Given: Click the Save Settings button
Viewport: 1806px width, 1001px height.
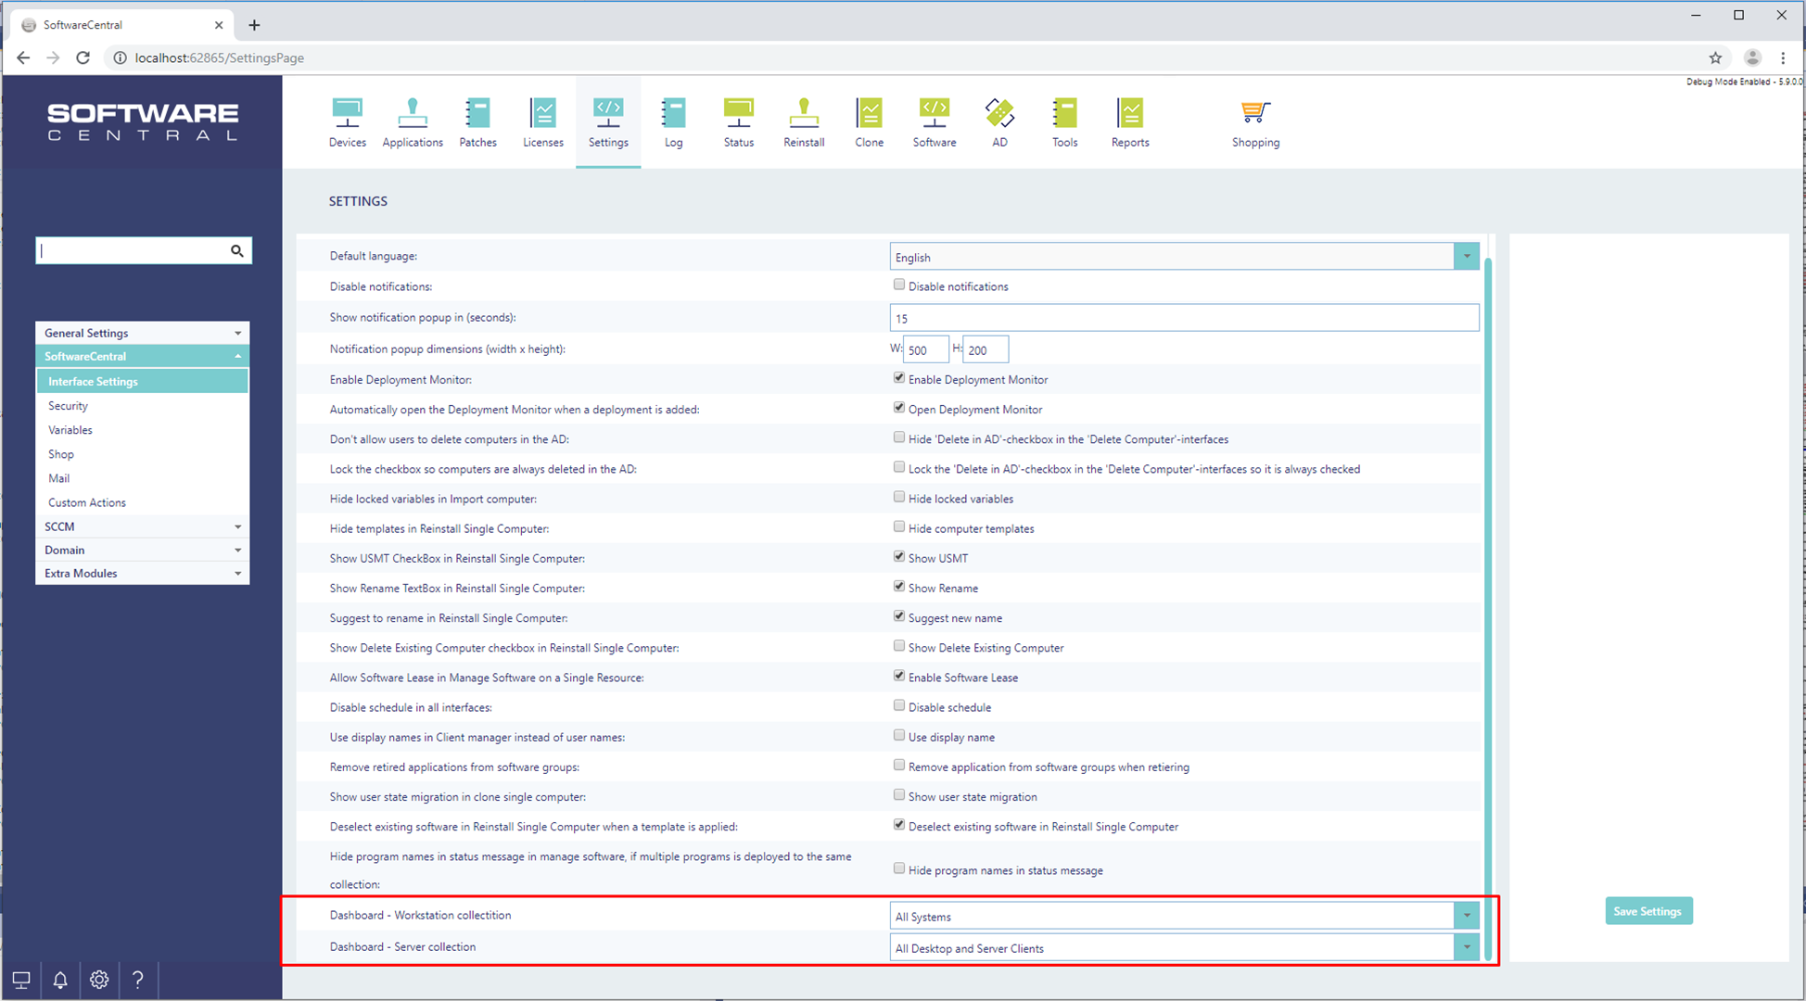Looking at the screenshot, I should pyautogui.click(x=1647, y=911).
